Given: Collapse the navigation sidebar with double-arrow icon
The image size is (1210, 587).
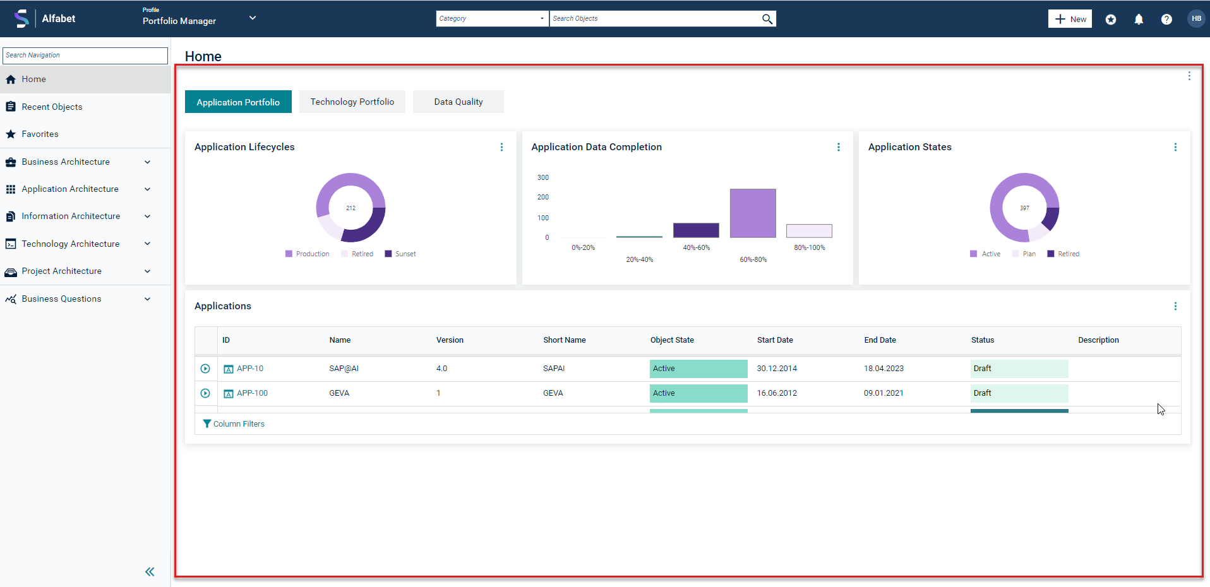Looking at the screenshot, I should coord(150,572).
